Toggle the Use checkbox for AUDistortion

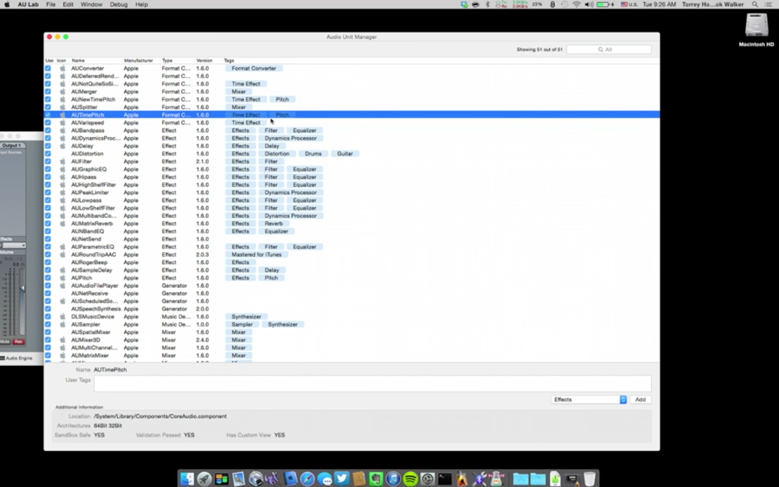coord(48,154)
